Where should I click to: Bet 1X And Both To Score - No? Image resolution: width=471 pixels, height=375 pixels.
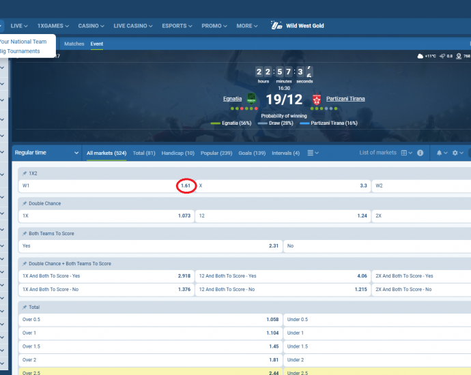click(x=106, y=290)
